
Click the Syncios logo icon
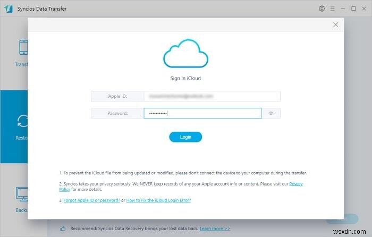tap(9, 9)
